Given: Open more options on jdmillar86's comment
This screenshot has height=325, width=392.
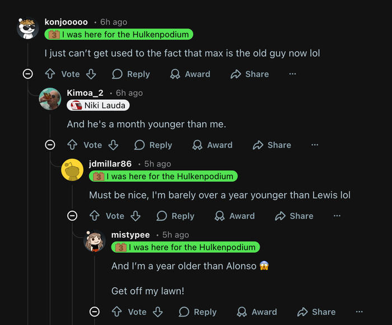Looking at the screenshot, I should (x=337, y=216).
